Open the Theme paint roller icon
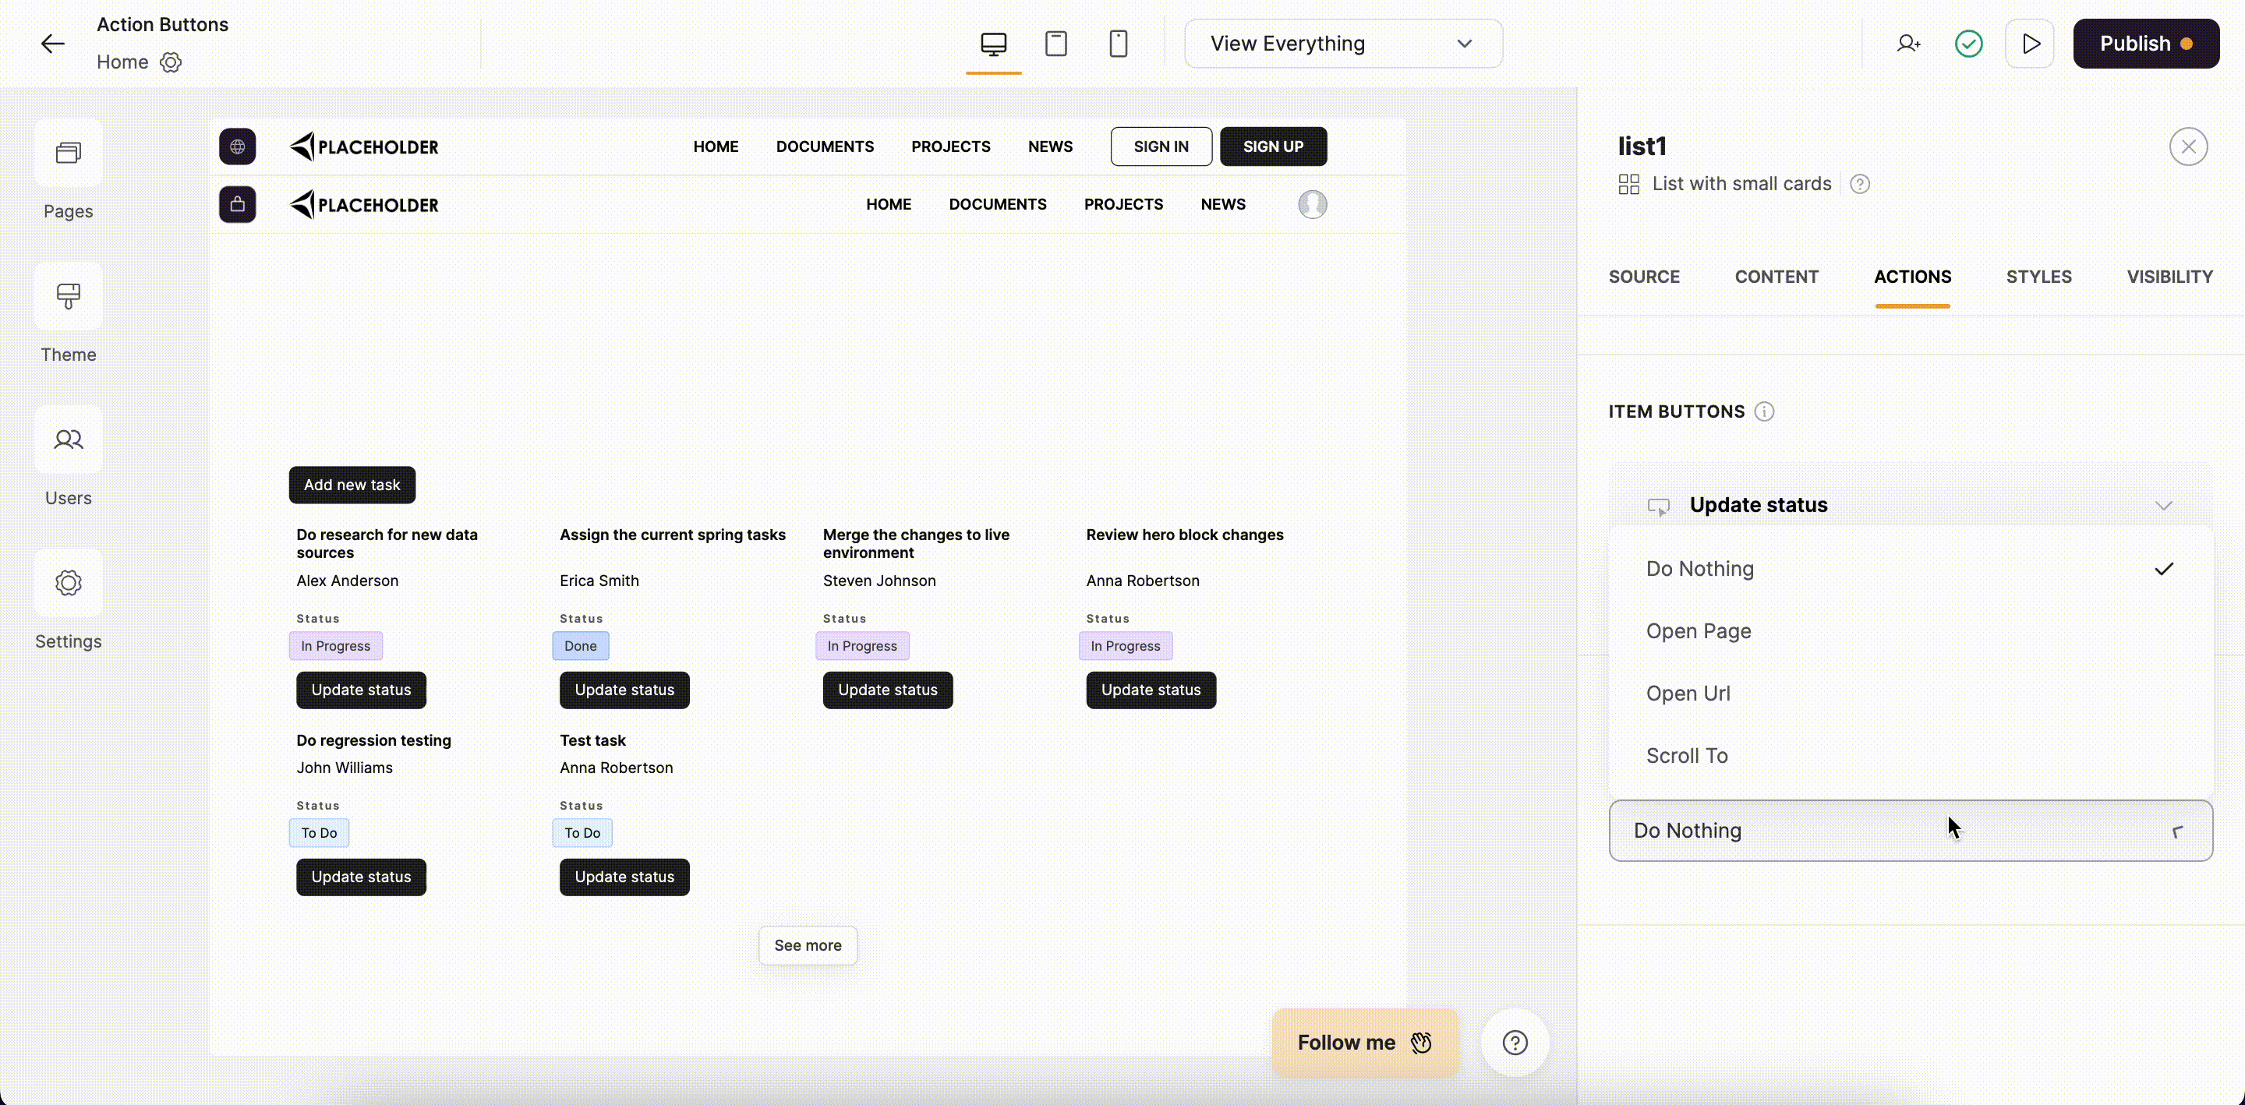This screenshot has width=2245, height=1105. point(68,296)
